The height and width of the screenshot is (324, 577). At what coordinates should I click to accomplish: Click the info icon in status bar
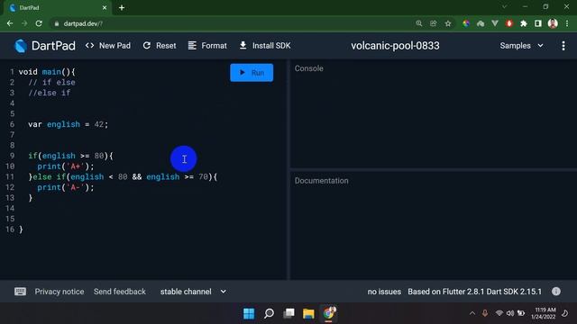tap(556, 292)
